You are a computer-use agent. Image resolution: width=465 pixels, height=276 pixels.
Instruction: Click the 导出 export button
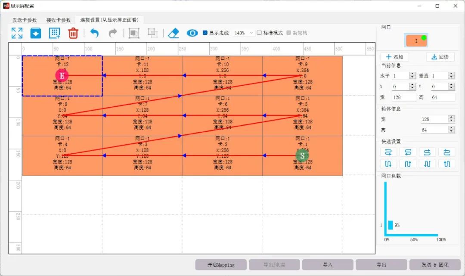(x=381, y=265)
